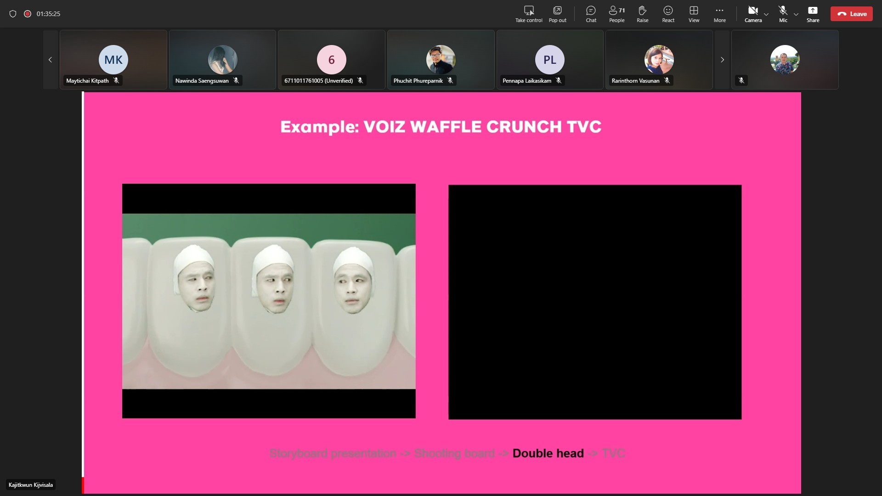Open the More actions menu
The image size is (882, 496).
(x=719, y=14)
